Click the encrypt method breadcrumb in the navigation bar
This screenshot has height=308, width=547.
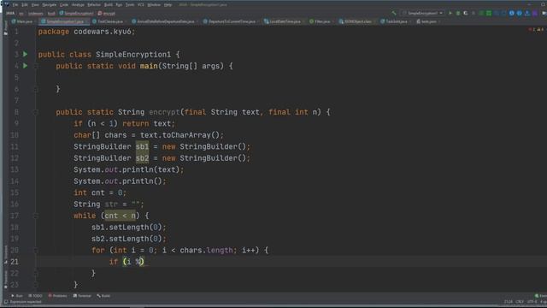tap(107, 14)
